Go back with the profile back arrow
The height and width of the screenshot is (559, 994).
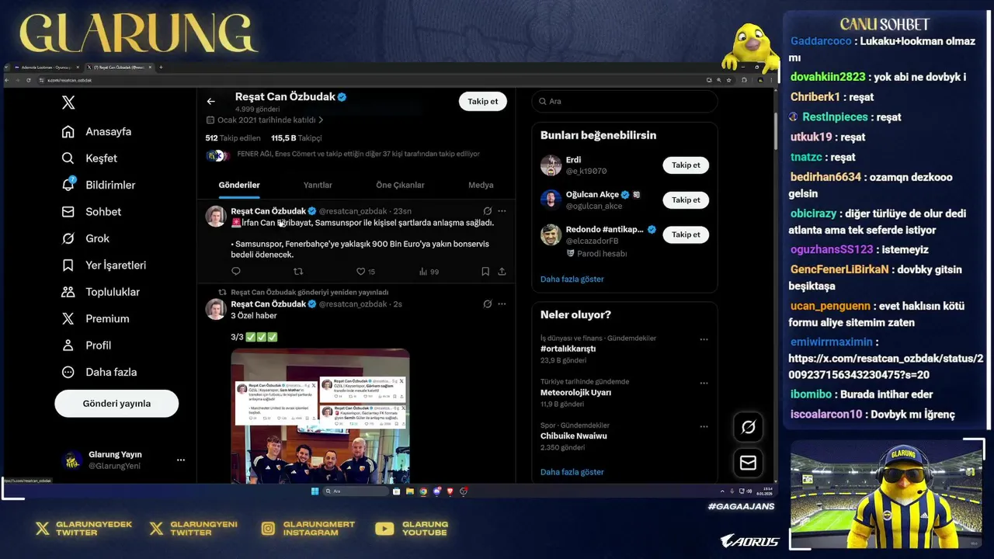(210, 102)
